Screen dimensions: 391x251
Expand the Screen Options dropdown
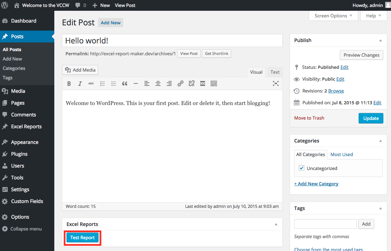333,16
